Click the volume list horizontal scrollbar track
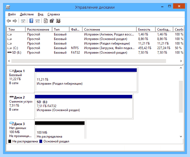 89,61
